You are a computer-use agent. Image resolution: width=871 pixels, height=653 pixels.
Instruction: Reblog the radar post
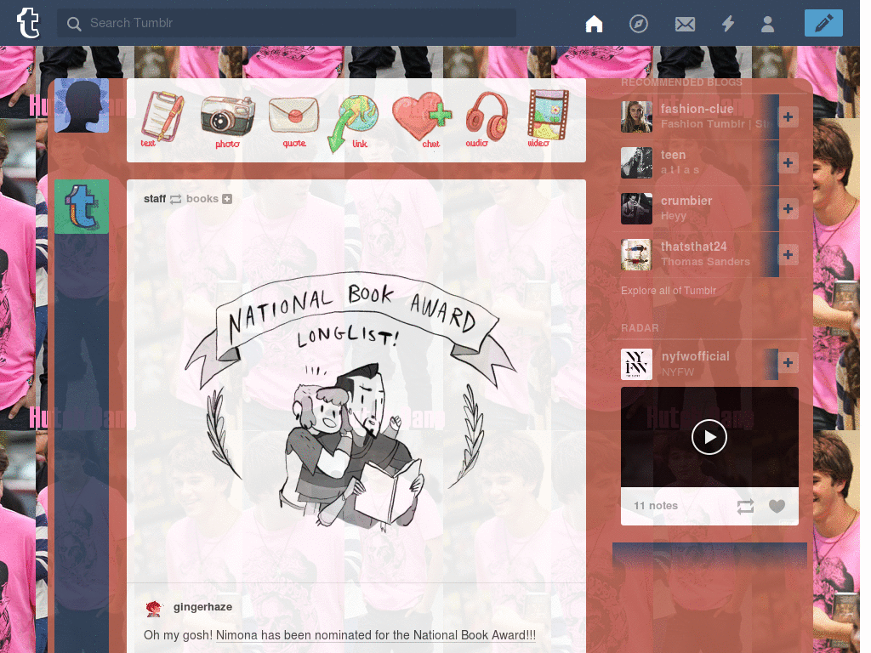coord(745,507)
